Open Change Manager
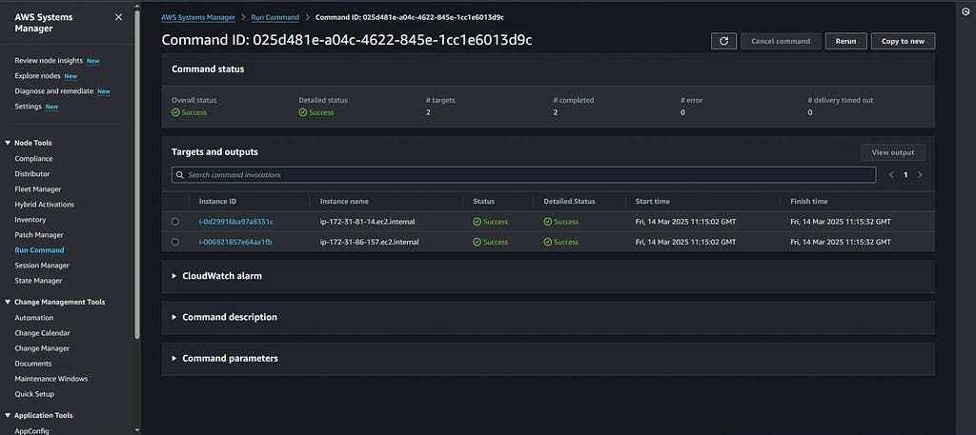Image resolution: width=976 pixels, height=435 pixels. [42, 348]
